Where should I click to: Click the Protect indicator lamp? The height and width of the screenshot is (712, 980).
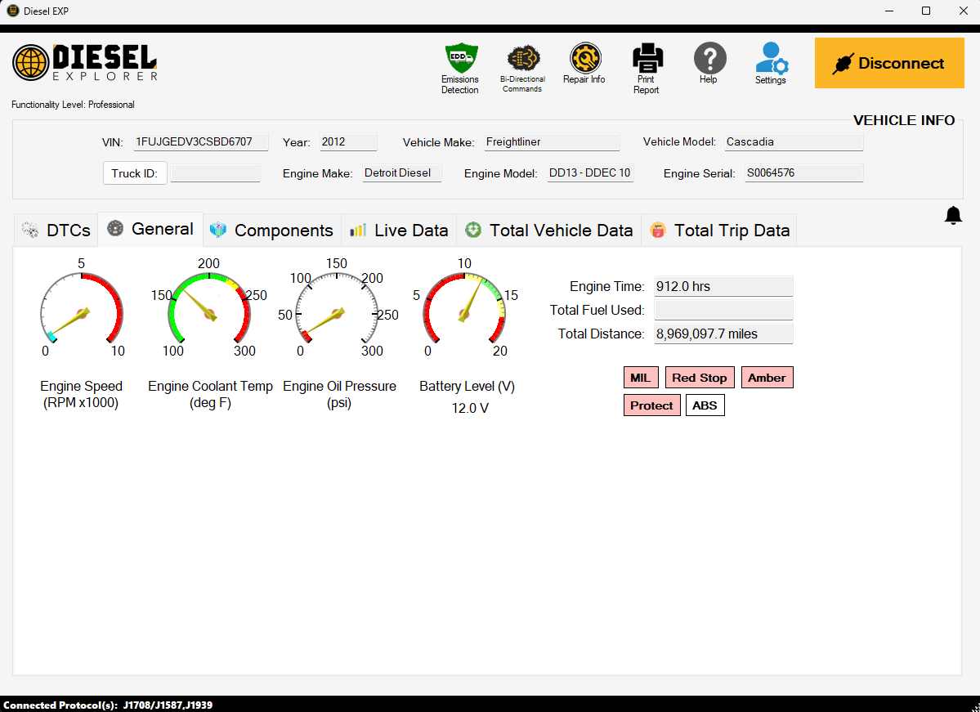point(652,405)
